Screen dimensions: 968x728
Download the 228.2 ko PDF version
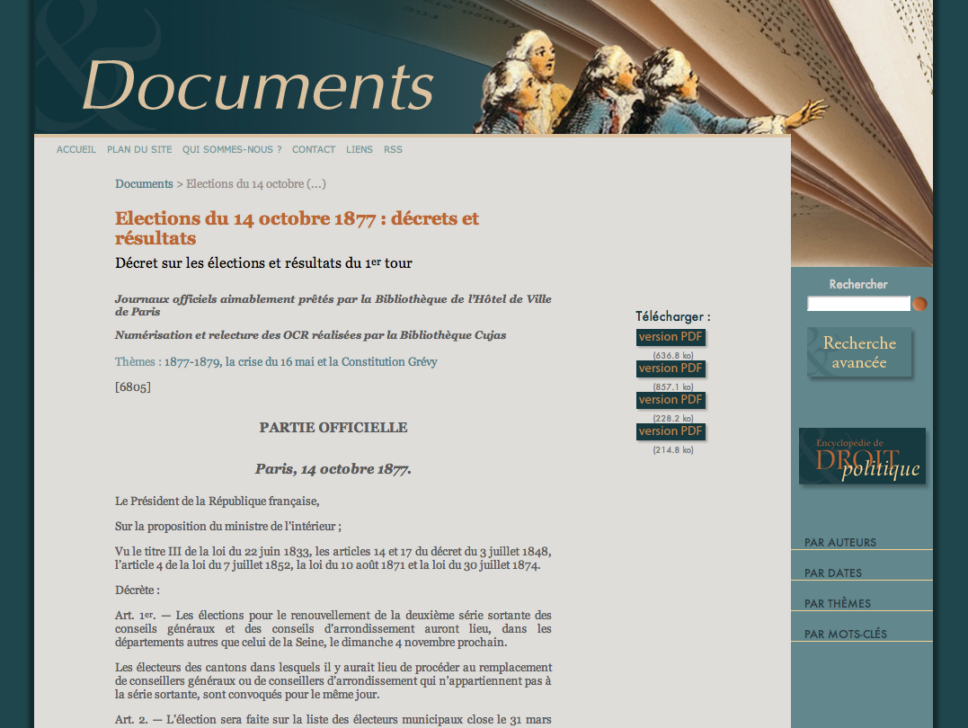pos(670,400)
